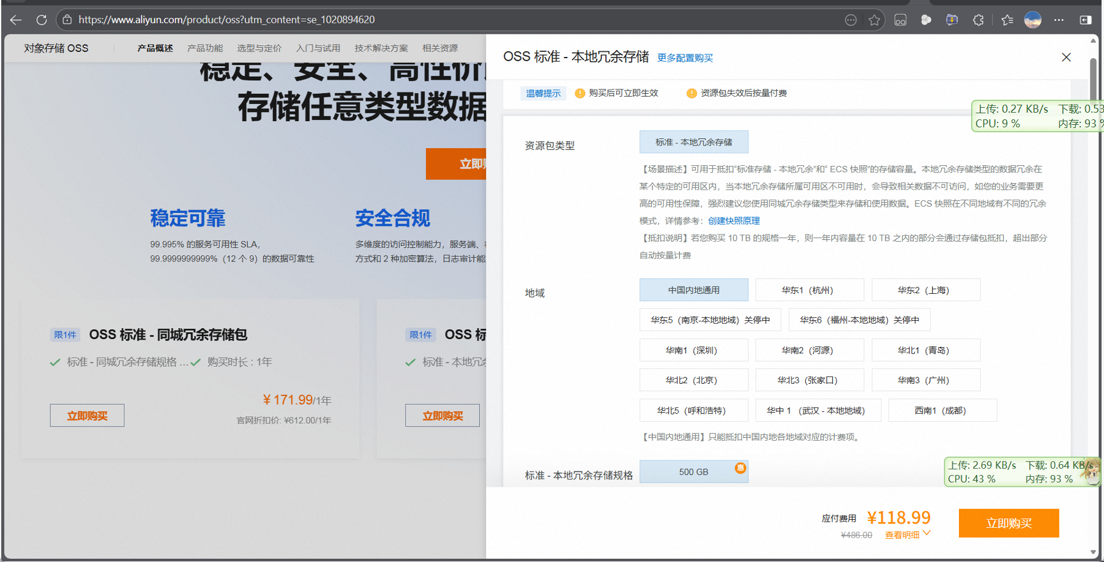
Task: Select region 华北5（呼和浩特）
Action: coord(694,410)
